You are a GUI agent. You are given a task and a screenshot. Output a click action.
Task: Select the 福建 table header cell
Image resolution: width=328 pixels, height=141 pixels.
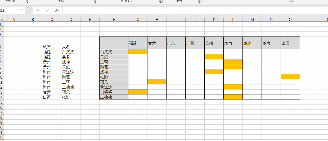(138, 43)
